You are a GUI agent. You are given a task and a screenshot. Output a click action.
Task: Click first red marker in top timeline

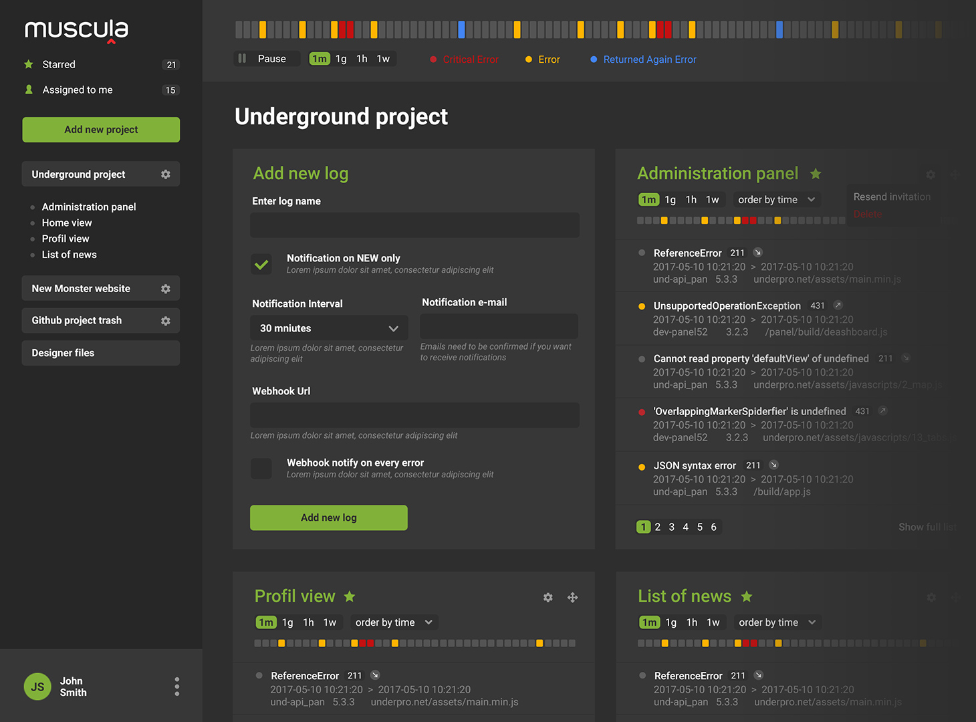[342, 29]
